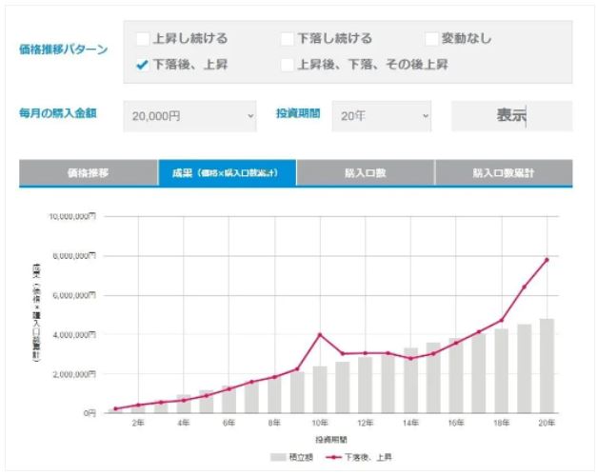Screen dimensions: 597x475
Task: Switch to the 購入口数累計 tab
Action: pos(504,173)
